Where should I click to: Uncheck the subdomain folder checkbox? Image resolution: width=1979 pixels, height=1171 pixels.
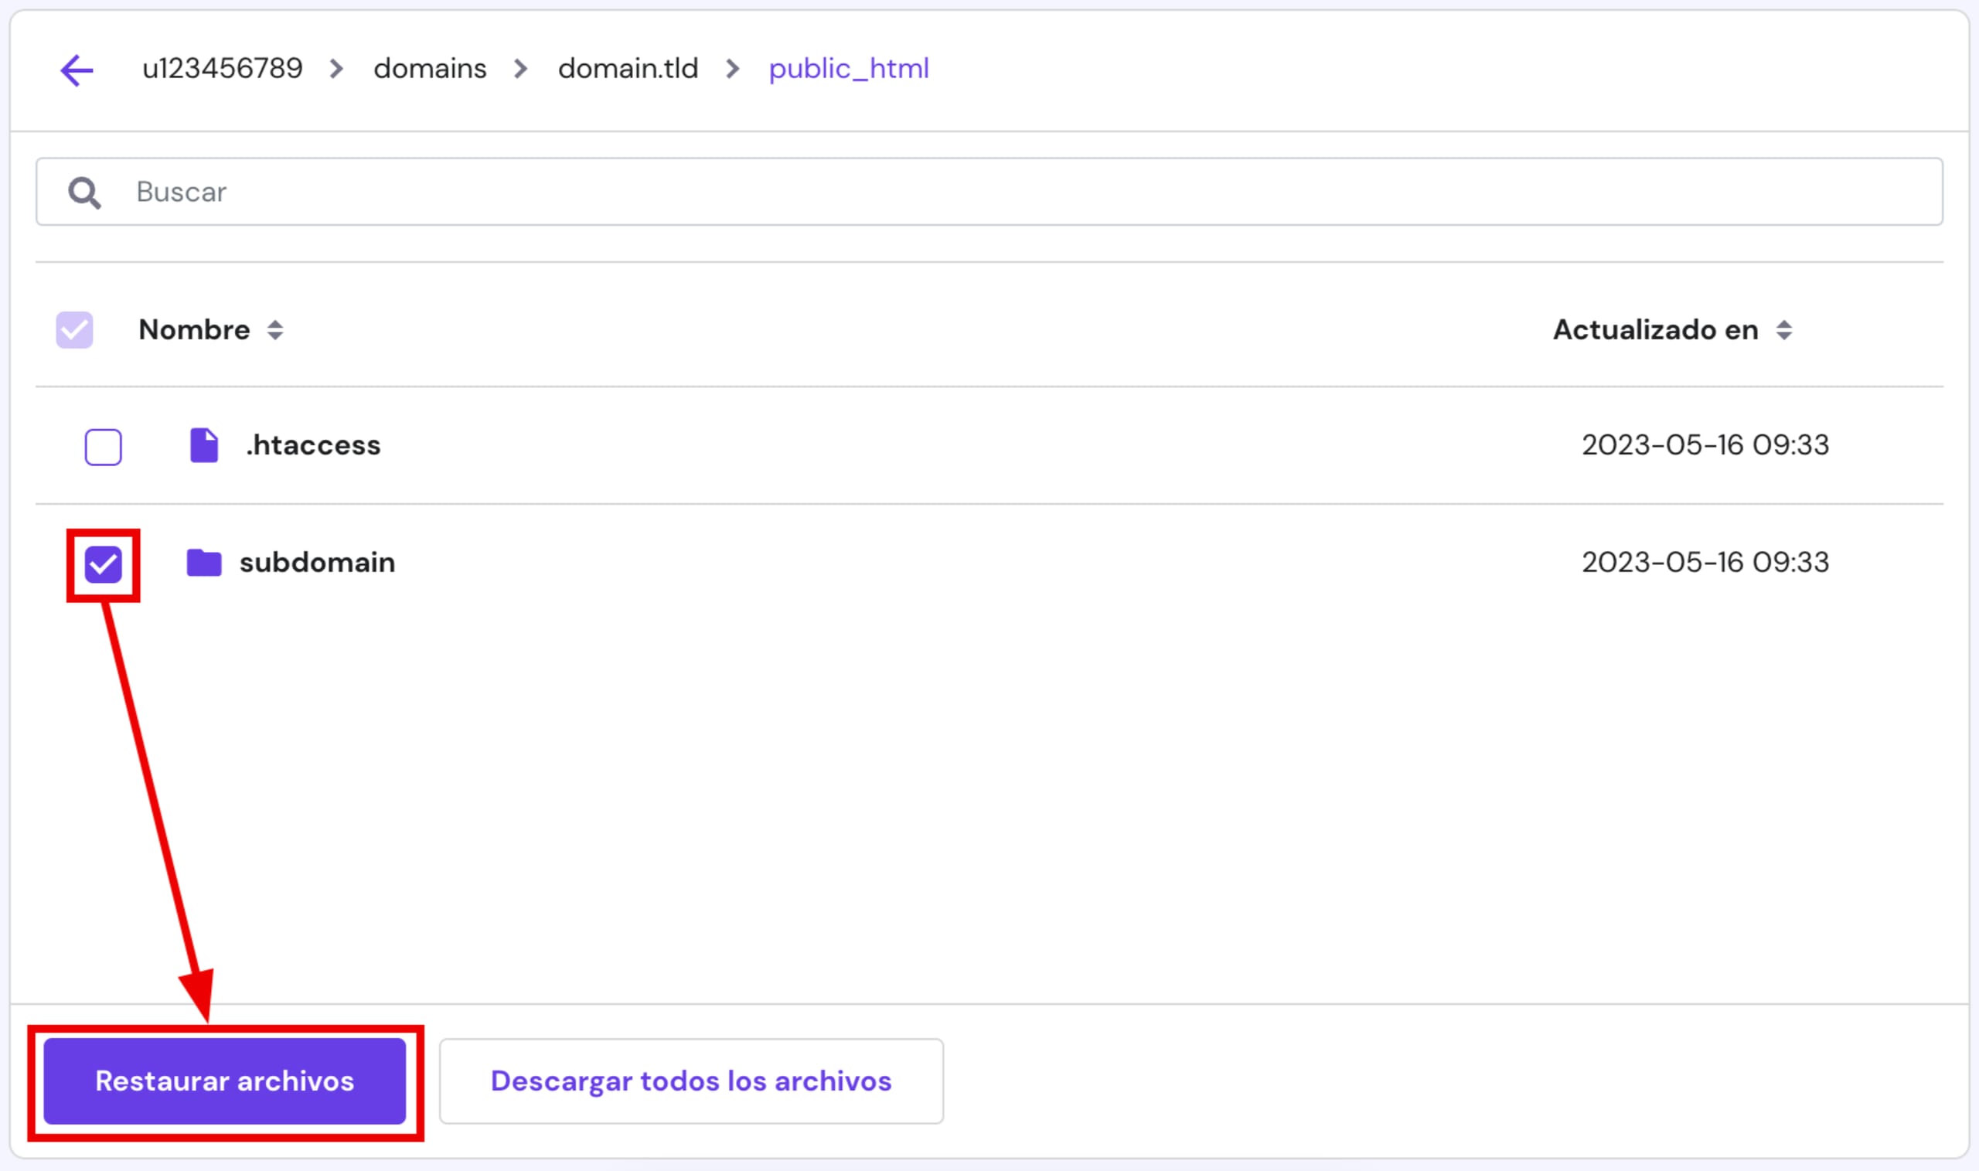[x=104, y=565]
